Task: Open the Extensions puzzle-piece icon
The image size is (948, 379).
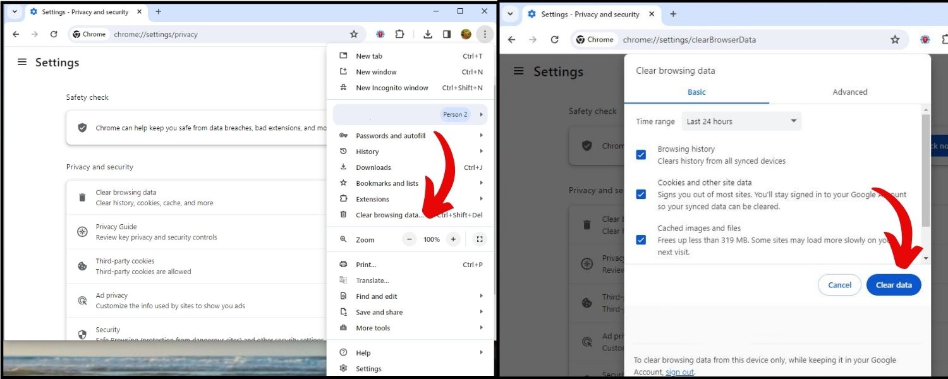Action: point(400,34)
